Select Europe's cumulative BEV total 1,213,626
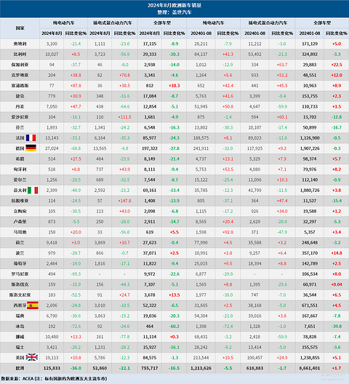Image resolution: width=349 pixels, height=384 pixels. (201, 368)
